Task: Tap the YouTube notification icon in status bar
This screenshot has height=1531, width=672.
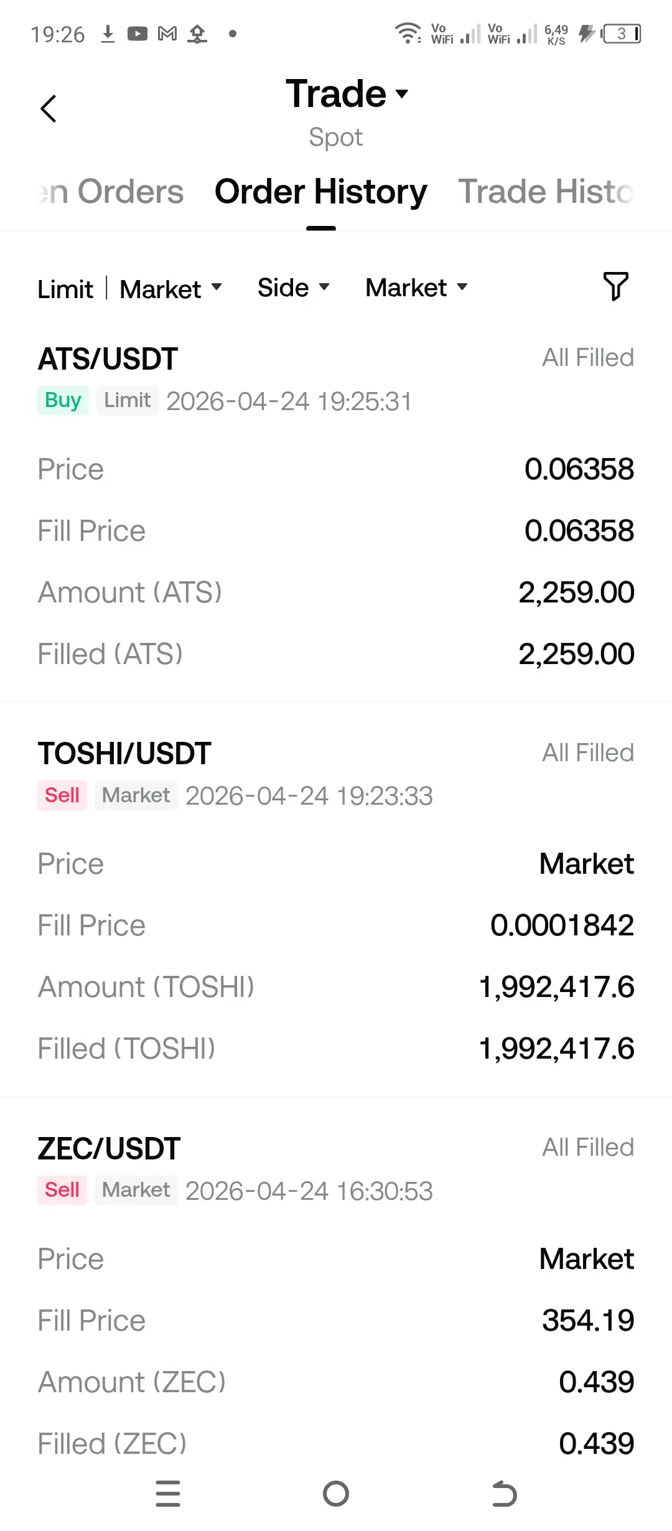Action: click(x=138, y=34)
